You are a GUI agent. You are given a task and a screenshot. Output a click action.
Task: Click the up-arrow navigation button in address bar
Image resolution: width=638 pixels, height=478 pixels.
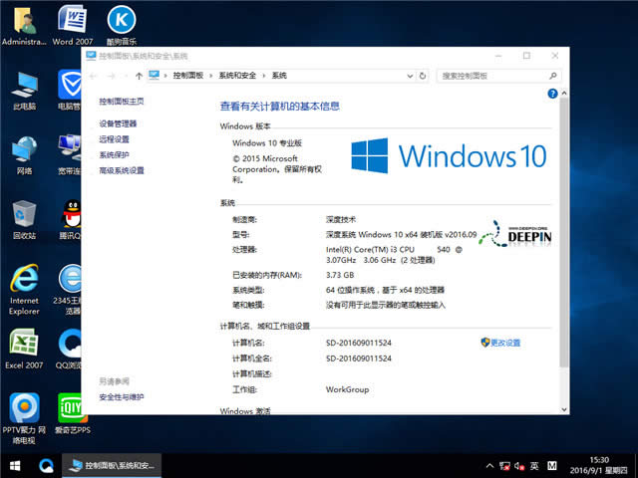coord(139,76)
